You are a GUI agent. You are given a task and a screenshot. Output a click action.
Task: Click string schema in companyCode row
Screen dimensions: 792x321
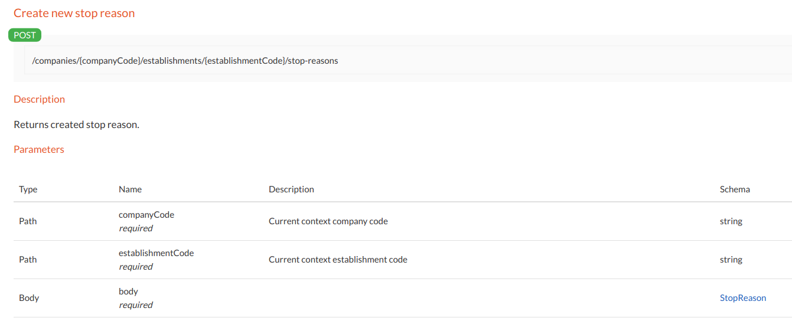(731, 221)
